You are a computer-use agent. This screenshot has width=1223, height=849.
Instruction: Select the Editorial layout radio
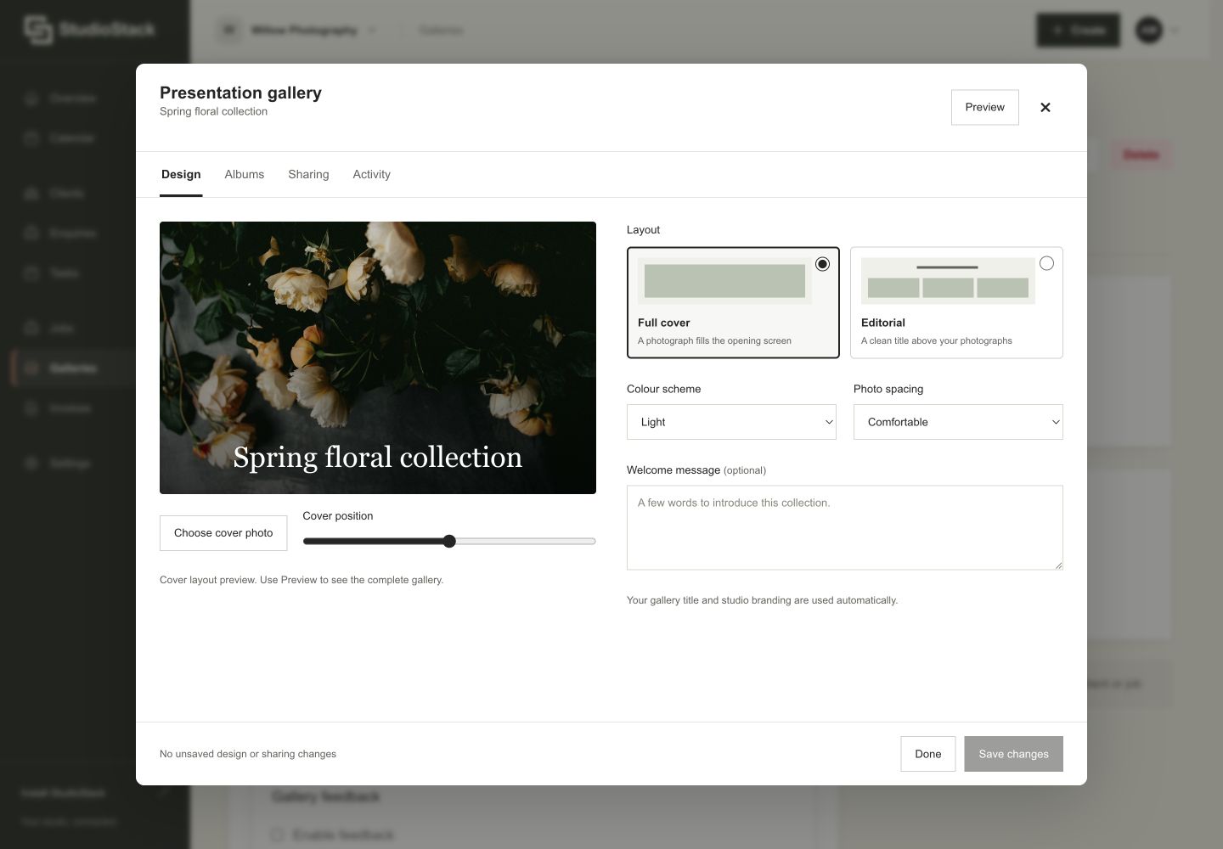[x=1046, y=263]
